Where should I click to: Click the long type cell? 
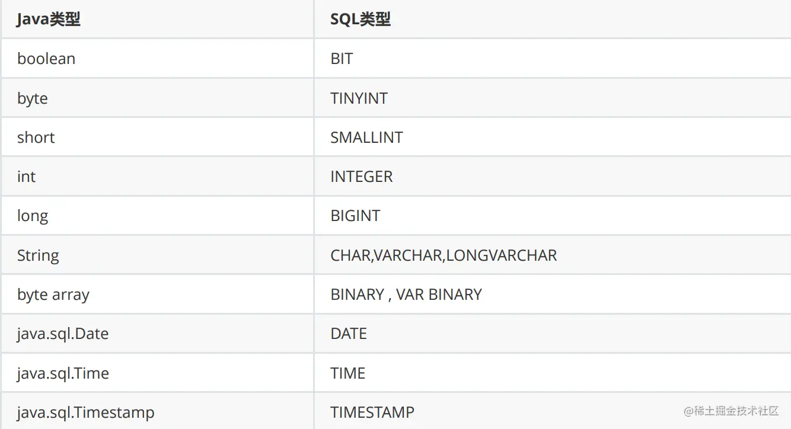coord(33,216)
